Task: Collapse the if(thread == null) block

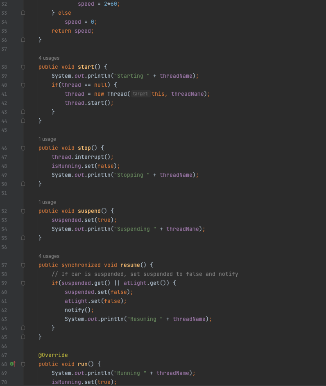Action: point(23,85)
